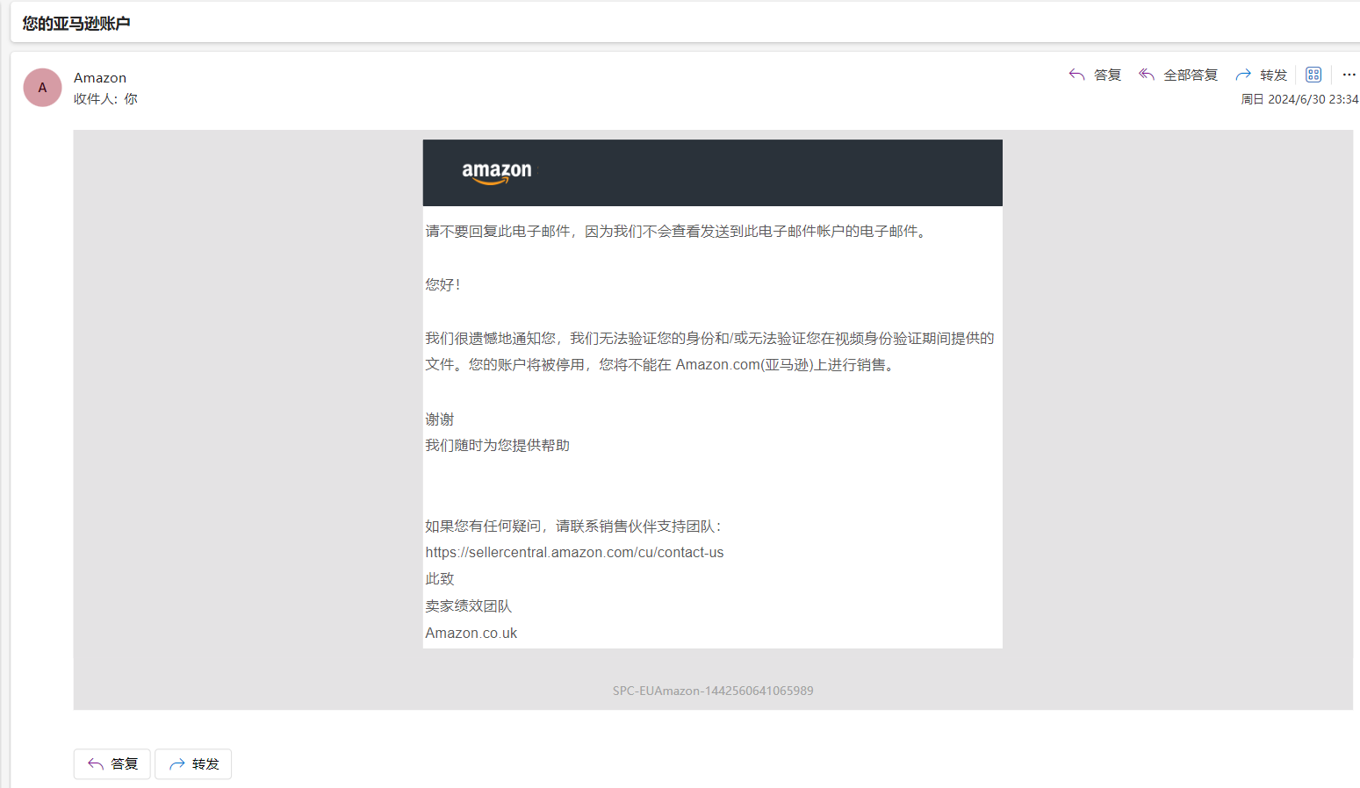Click the SPC-EUAmazon reference number text
This screenshot has width=1360, height=788.
click(713, 691)
